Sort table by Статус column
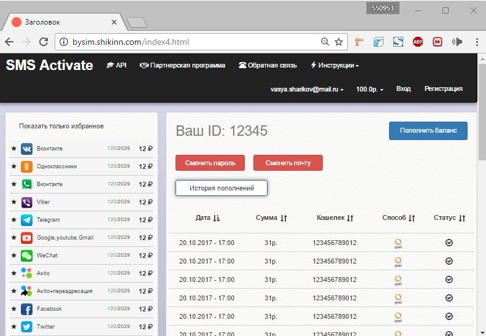The image size is (486, 336). (449, 218)
